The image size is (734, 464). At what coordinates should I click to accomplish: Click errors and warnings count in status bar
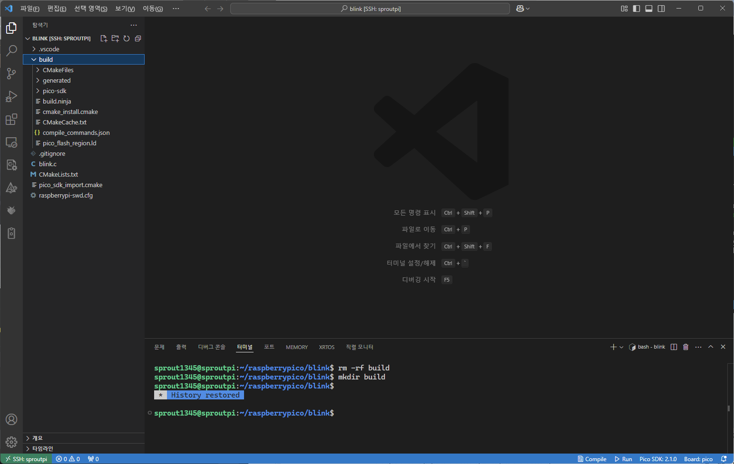[68, 459]
